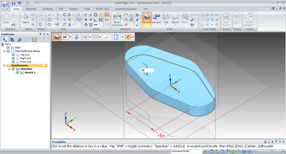Click the Switch Windows button
The image size is (286, 154).
pos(250,20)
